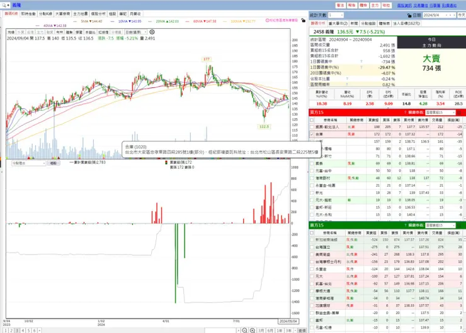466x333 pixels.
Task: Go to chart page 4 button
Action: pyautogui.click(x=23, y=330)
